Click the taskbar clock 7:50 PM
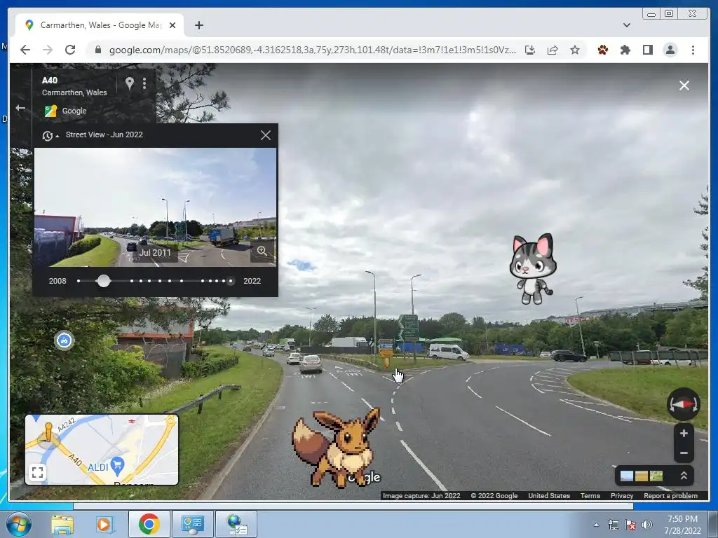The height and width of the screenshot is (538, 718). [683, 524]
